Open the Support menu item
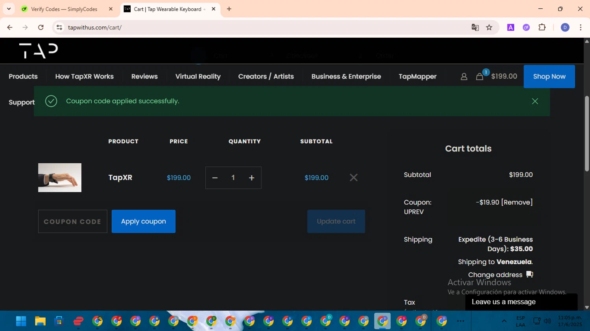This screenshot has height=331, width=590. (x=22, y=102)
